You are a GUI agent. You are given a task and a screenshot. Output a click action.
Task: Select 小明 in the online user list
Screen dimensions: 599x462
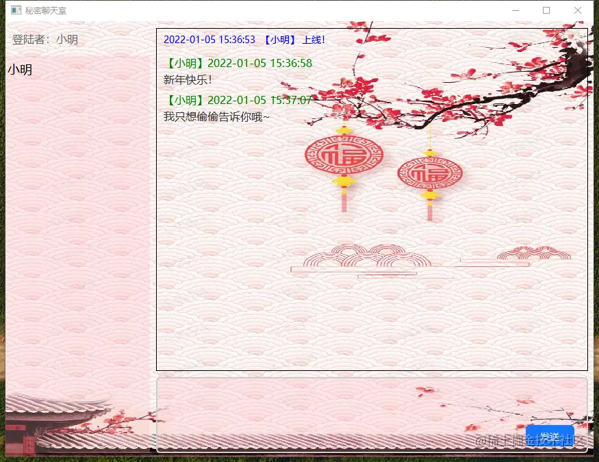click(20, 69)
